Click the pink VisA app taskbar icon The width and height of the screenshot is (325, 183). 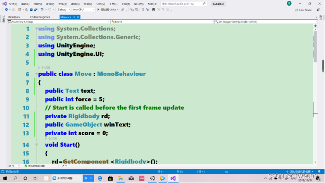[142, 178]
